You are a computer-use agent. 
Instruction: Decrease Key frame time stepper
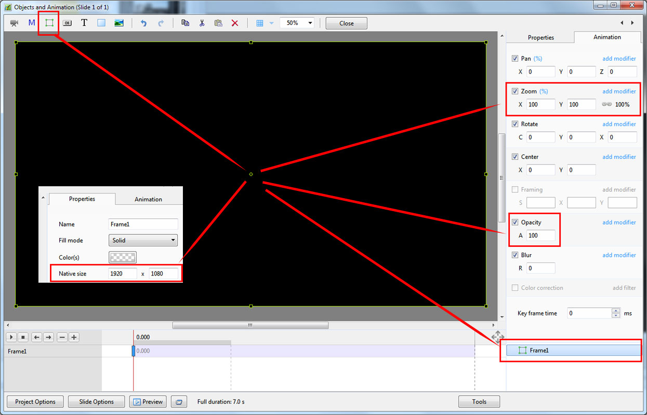[616, 315]
